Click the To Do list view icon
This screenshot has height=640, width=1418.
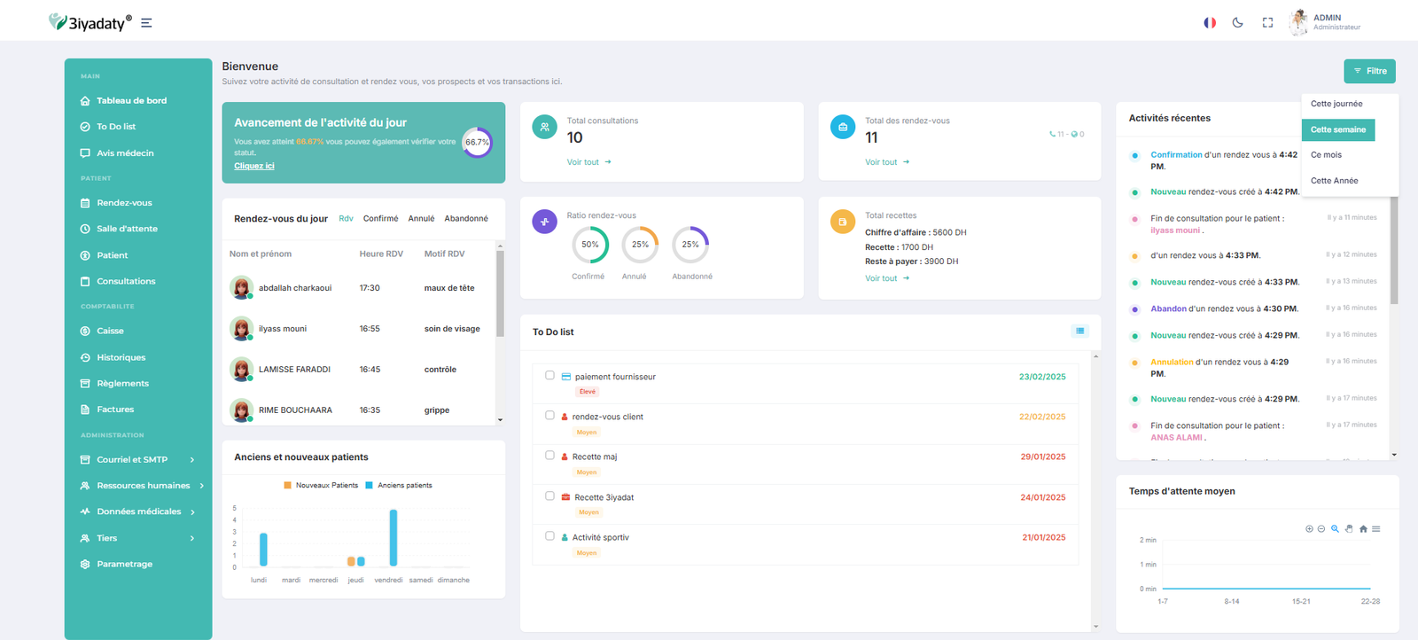point(1079,331)
